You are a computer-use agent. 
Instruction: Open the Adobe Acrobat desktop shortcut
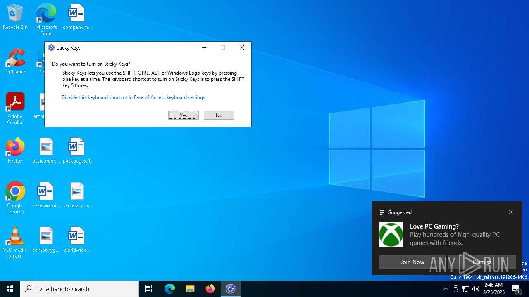coord(15,109)
